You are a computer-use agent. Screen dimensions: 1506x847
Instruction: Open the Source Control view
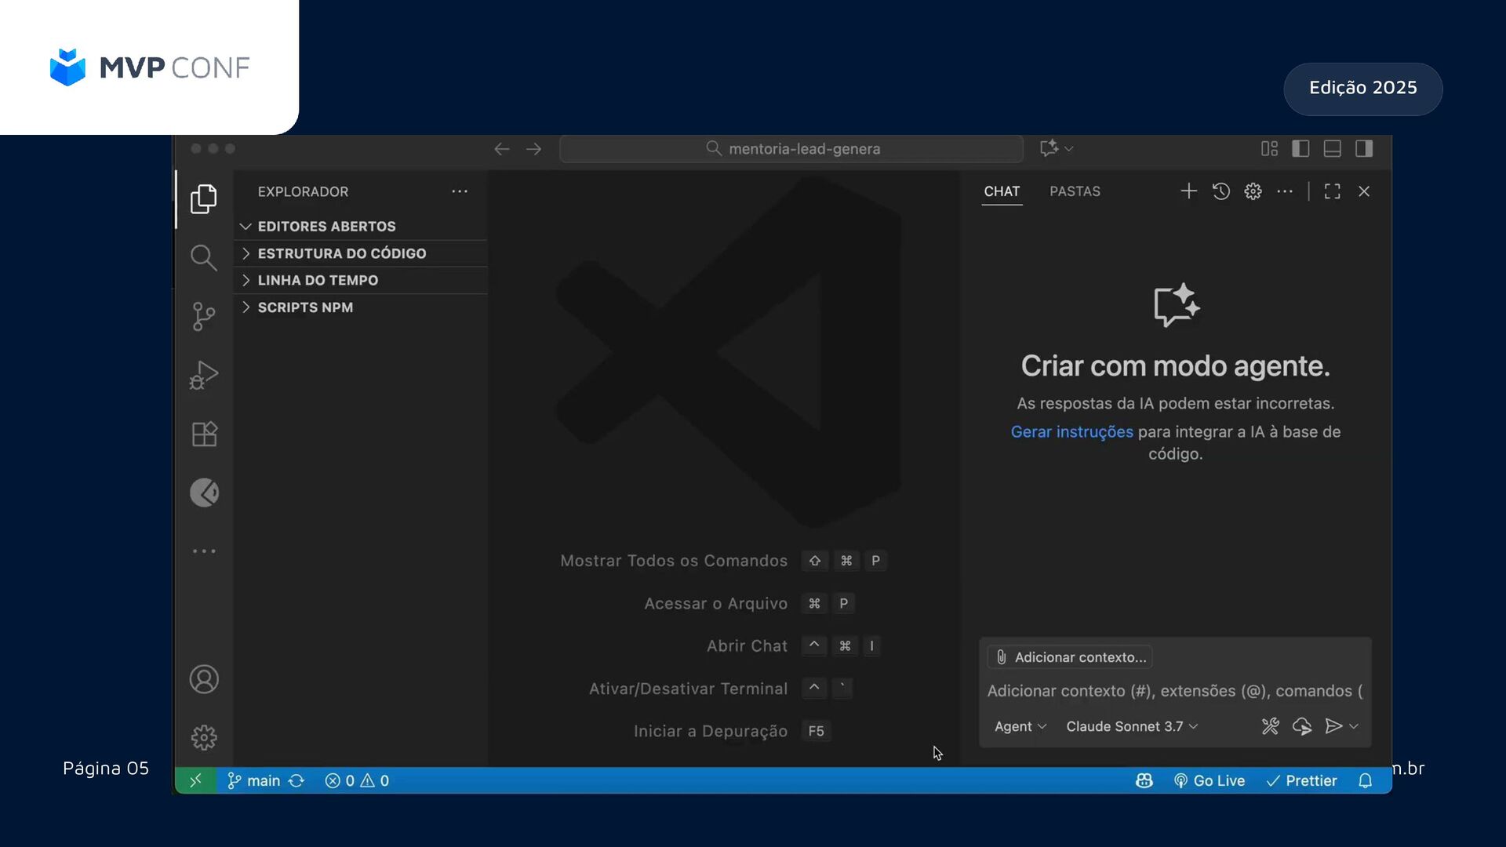coord(203,316)
